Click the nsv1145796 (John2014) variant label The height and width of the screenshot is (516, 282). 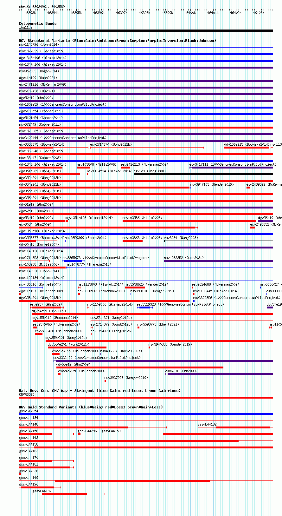(39, 44)
